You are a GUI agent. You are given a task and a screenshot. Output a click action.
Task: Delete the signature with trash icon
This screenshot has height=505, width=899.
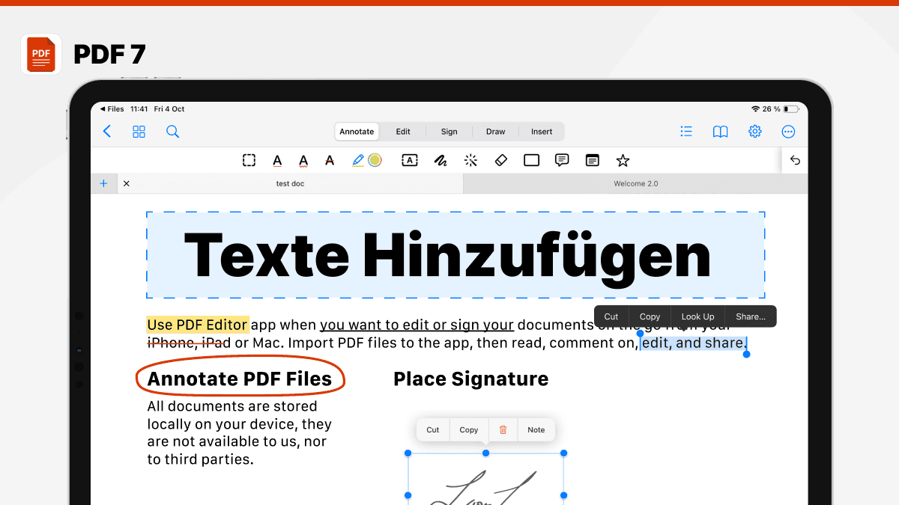coord(503,429)
